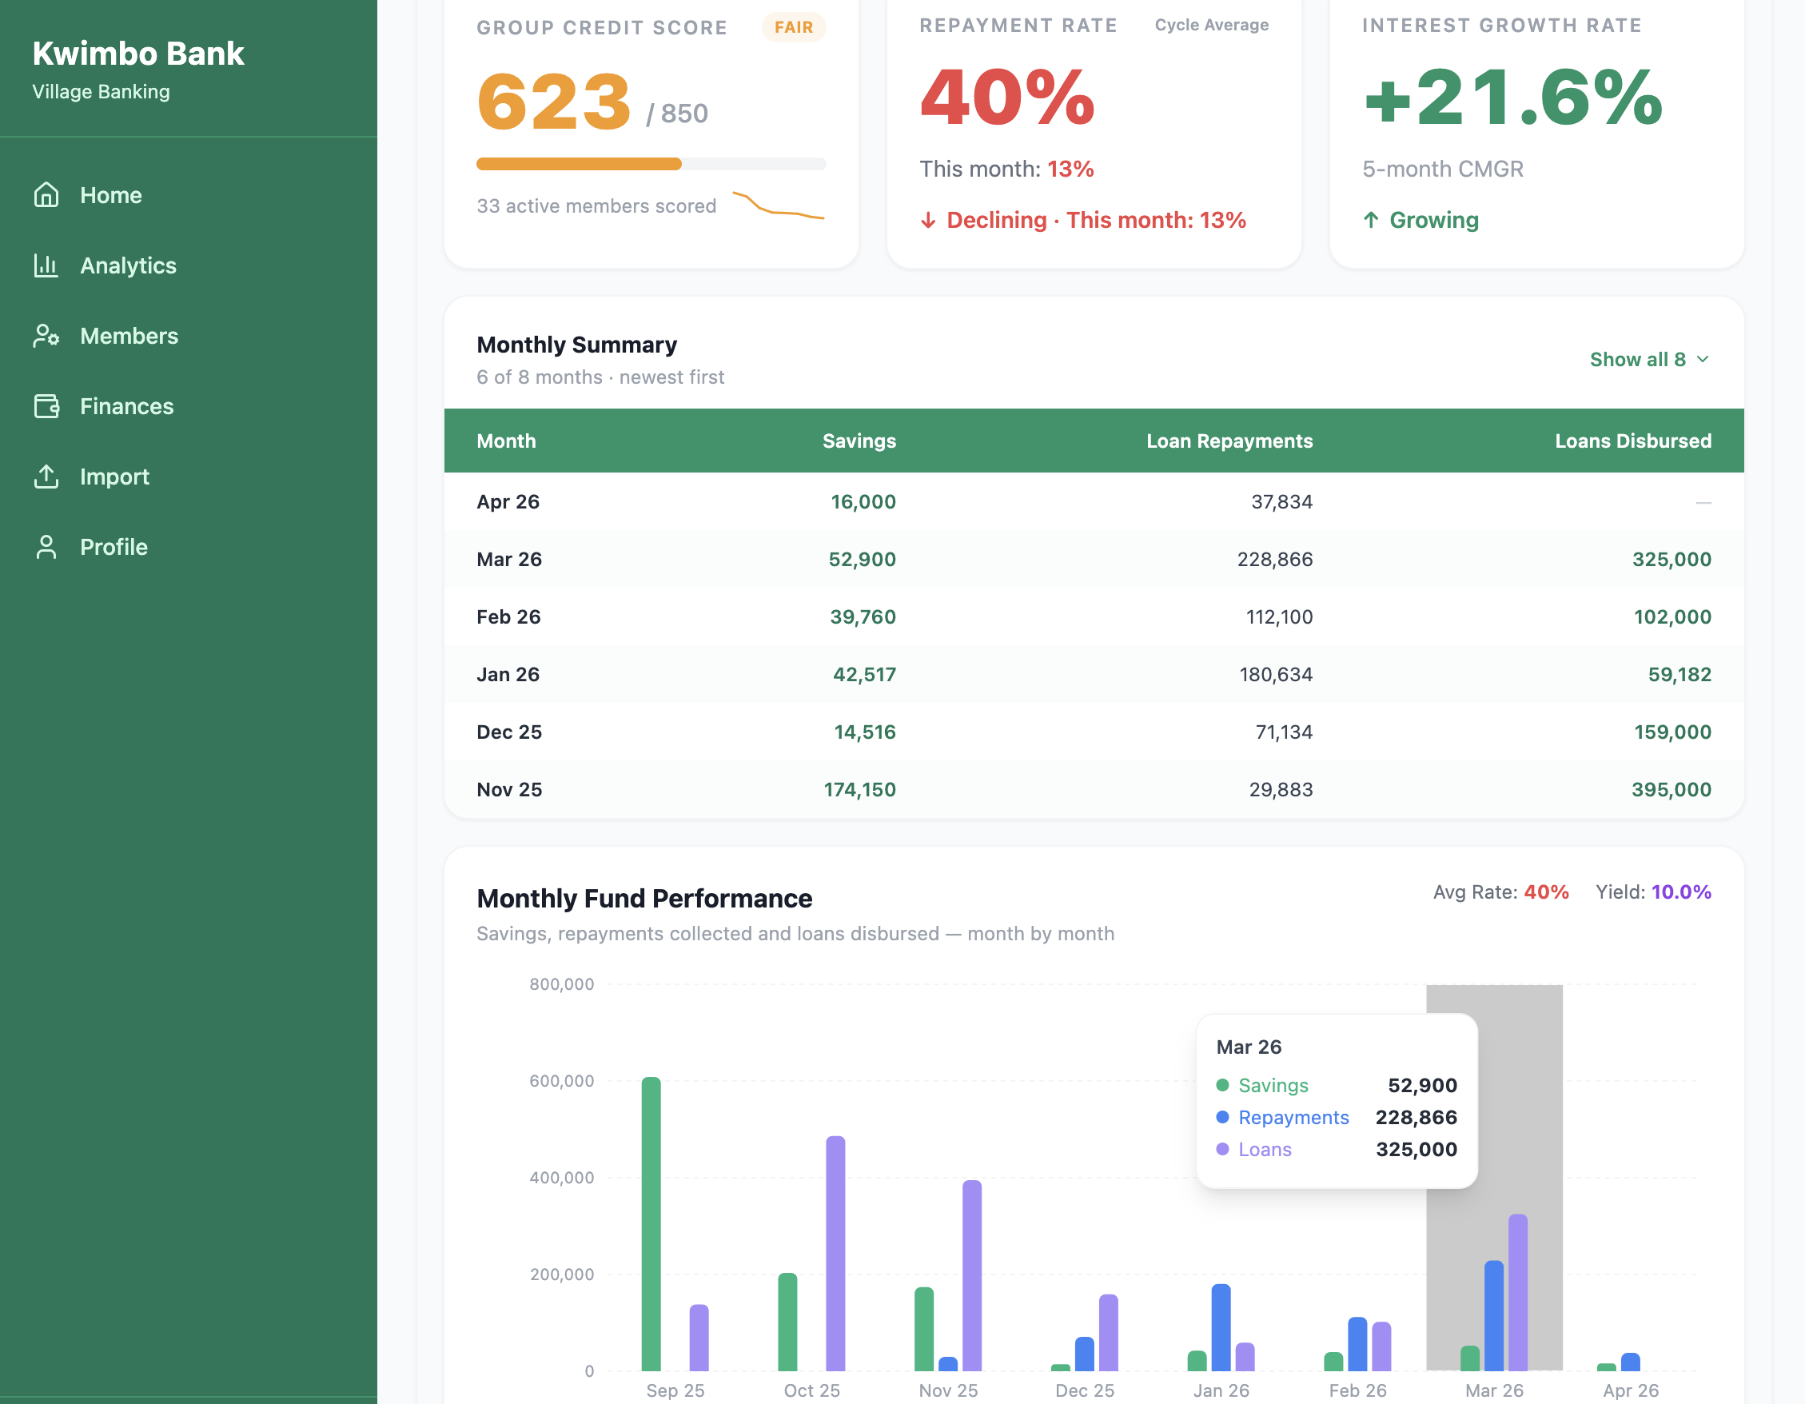The image size is (1805, 1404).
Task: Select the Jan 26 table row
Action: pos(1094,675)
